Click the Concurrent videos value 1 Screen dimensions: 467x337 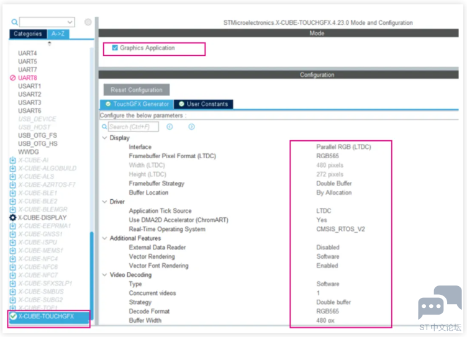[x=318, y=293]
